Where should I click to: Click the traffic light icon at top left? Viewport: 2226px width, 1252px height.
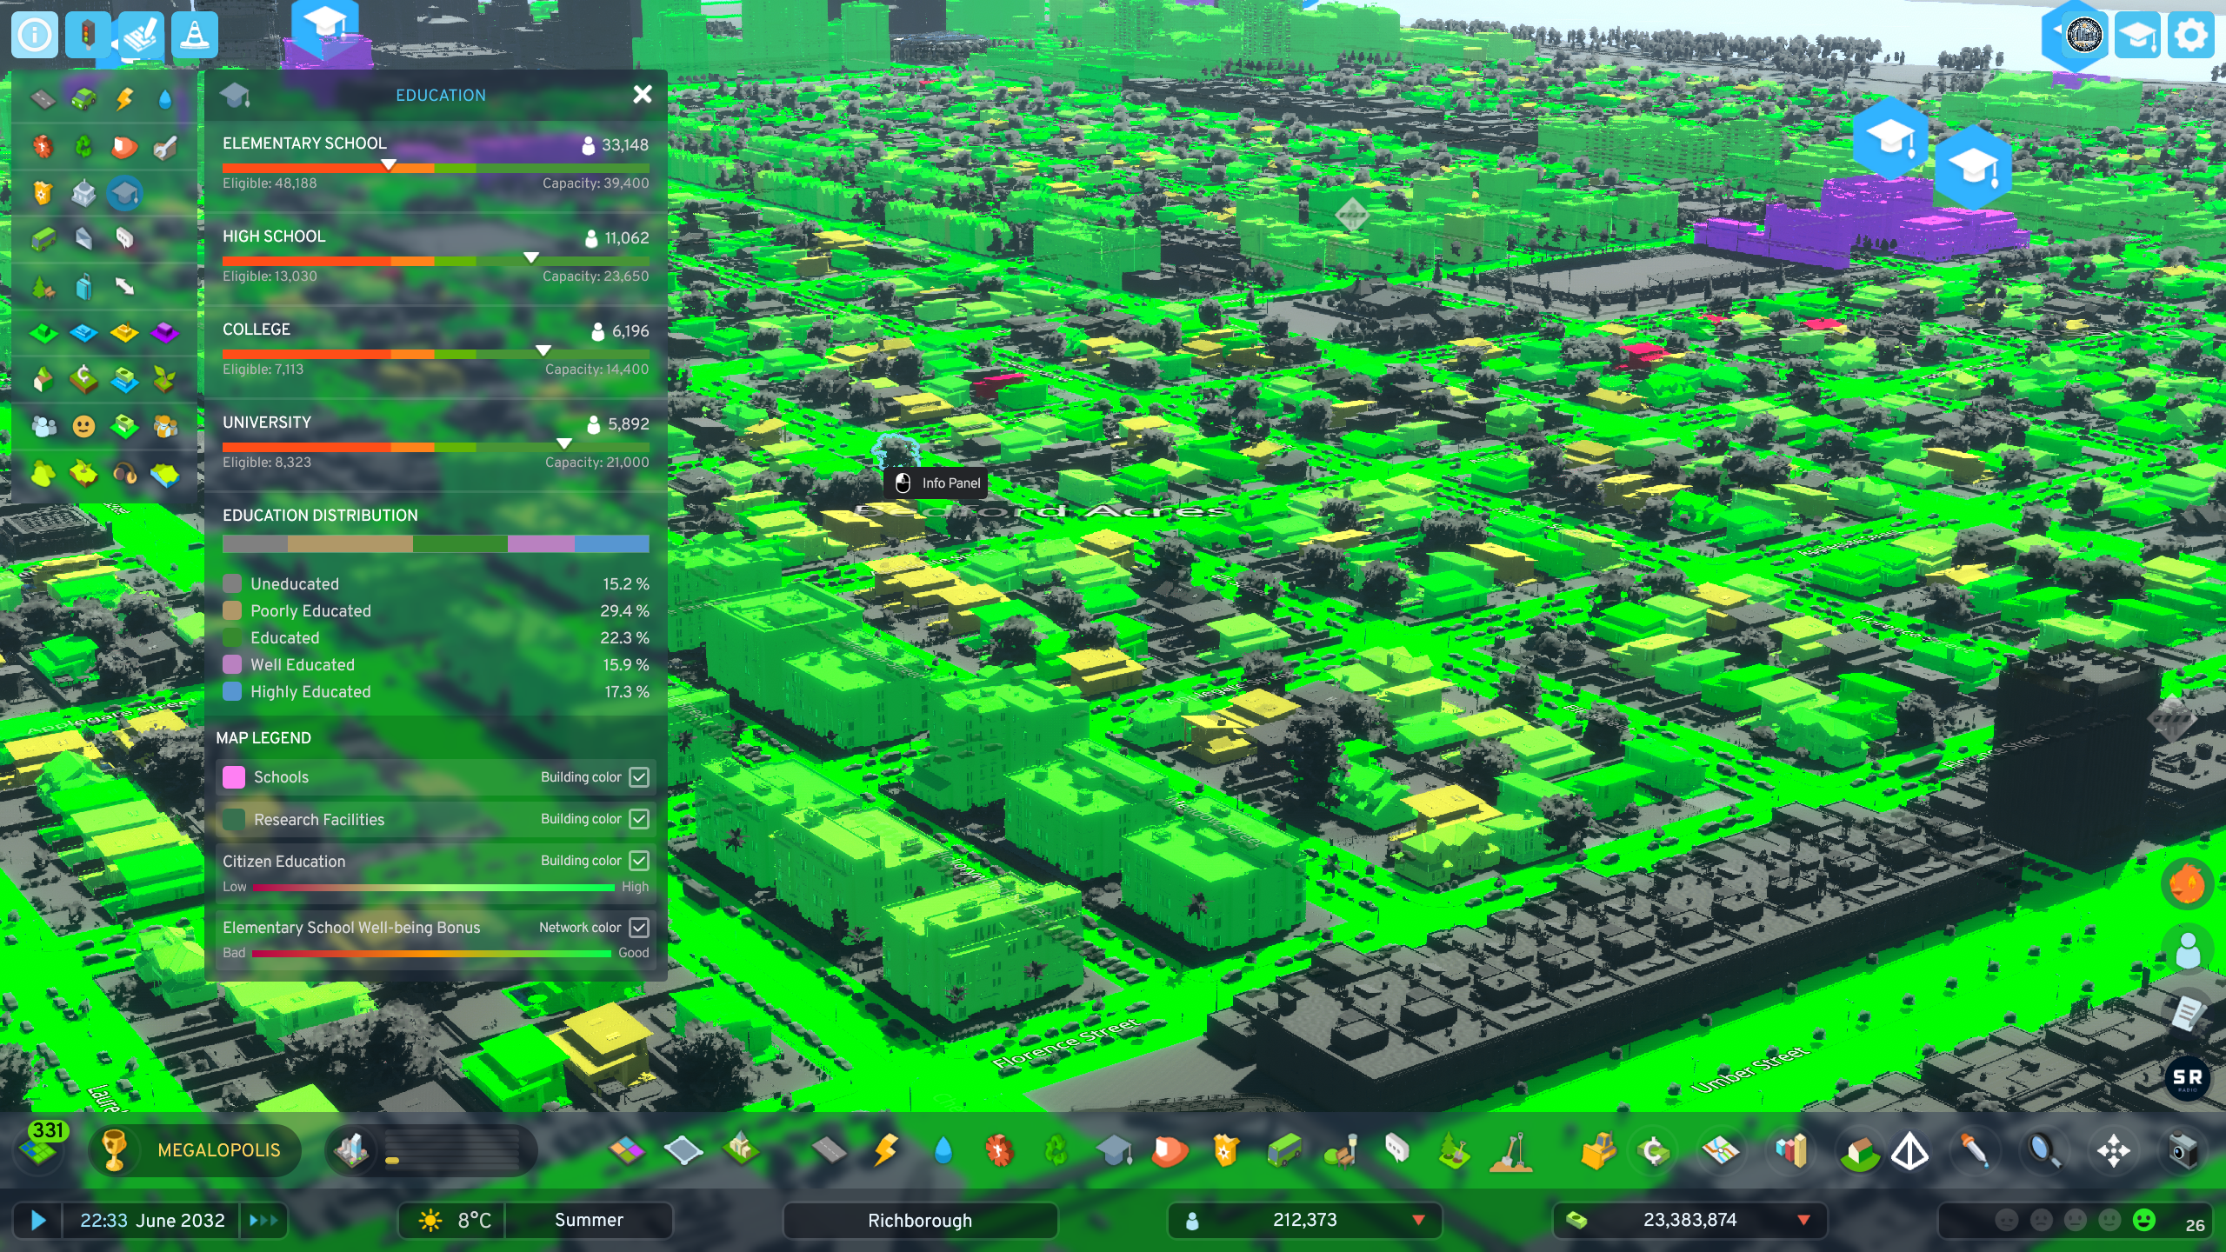[x=88, y=35]
